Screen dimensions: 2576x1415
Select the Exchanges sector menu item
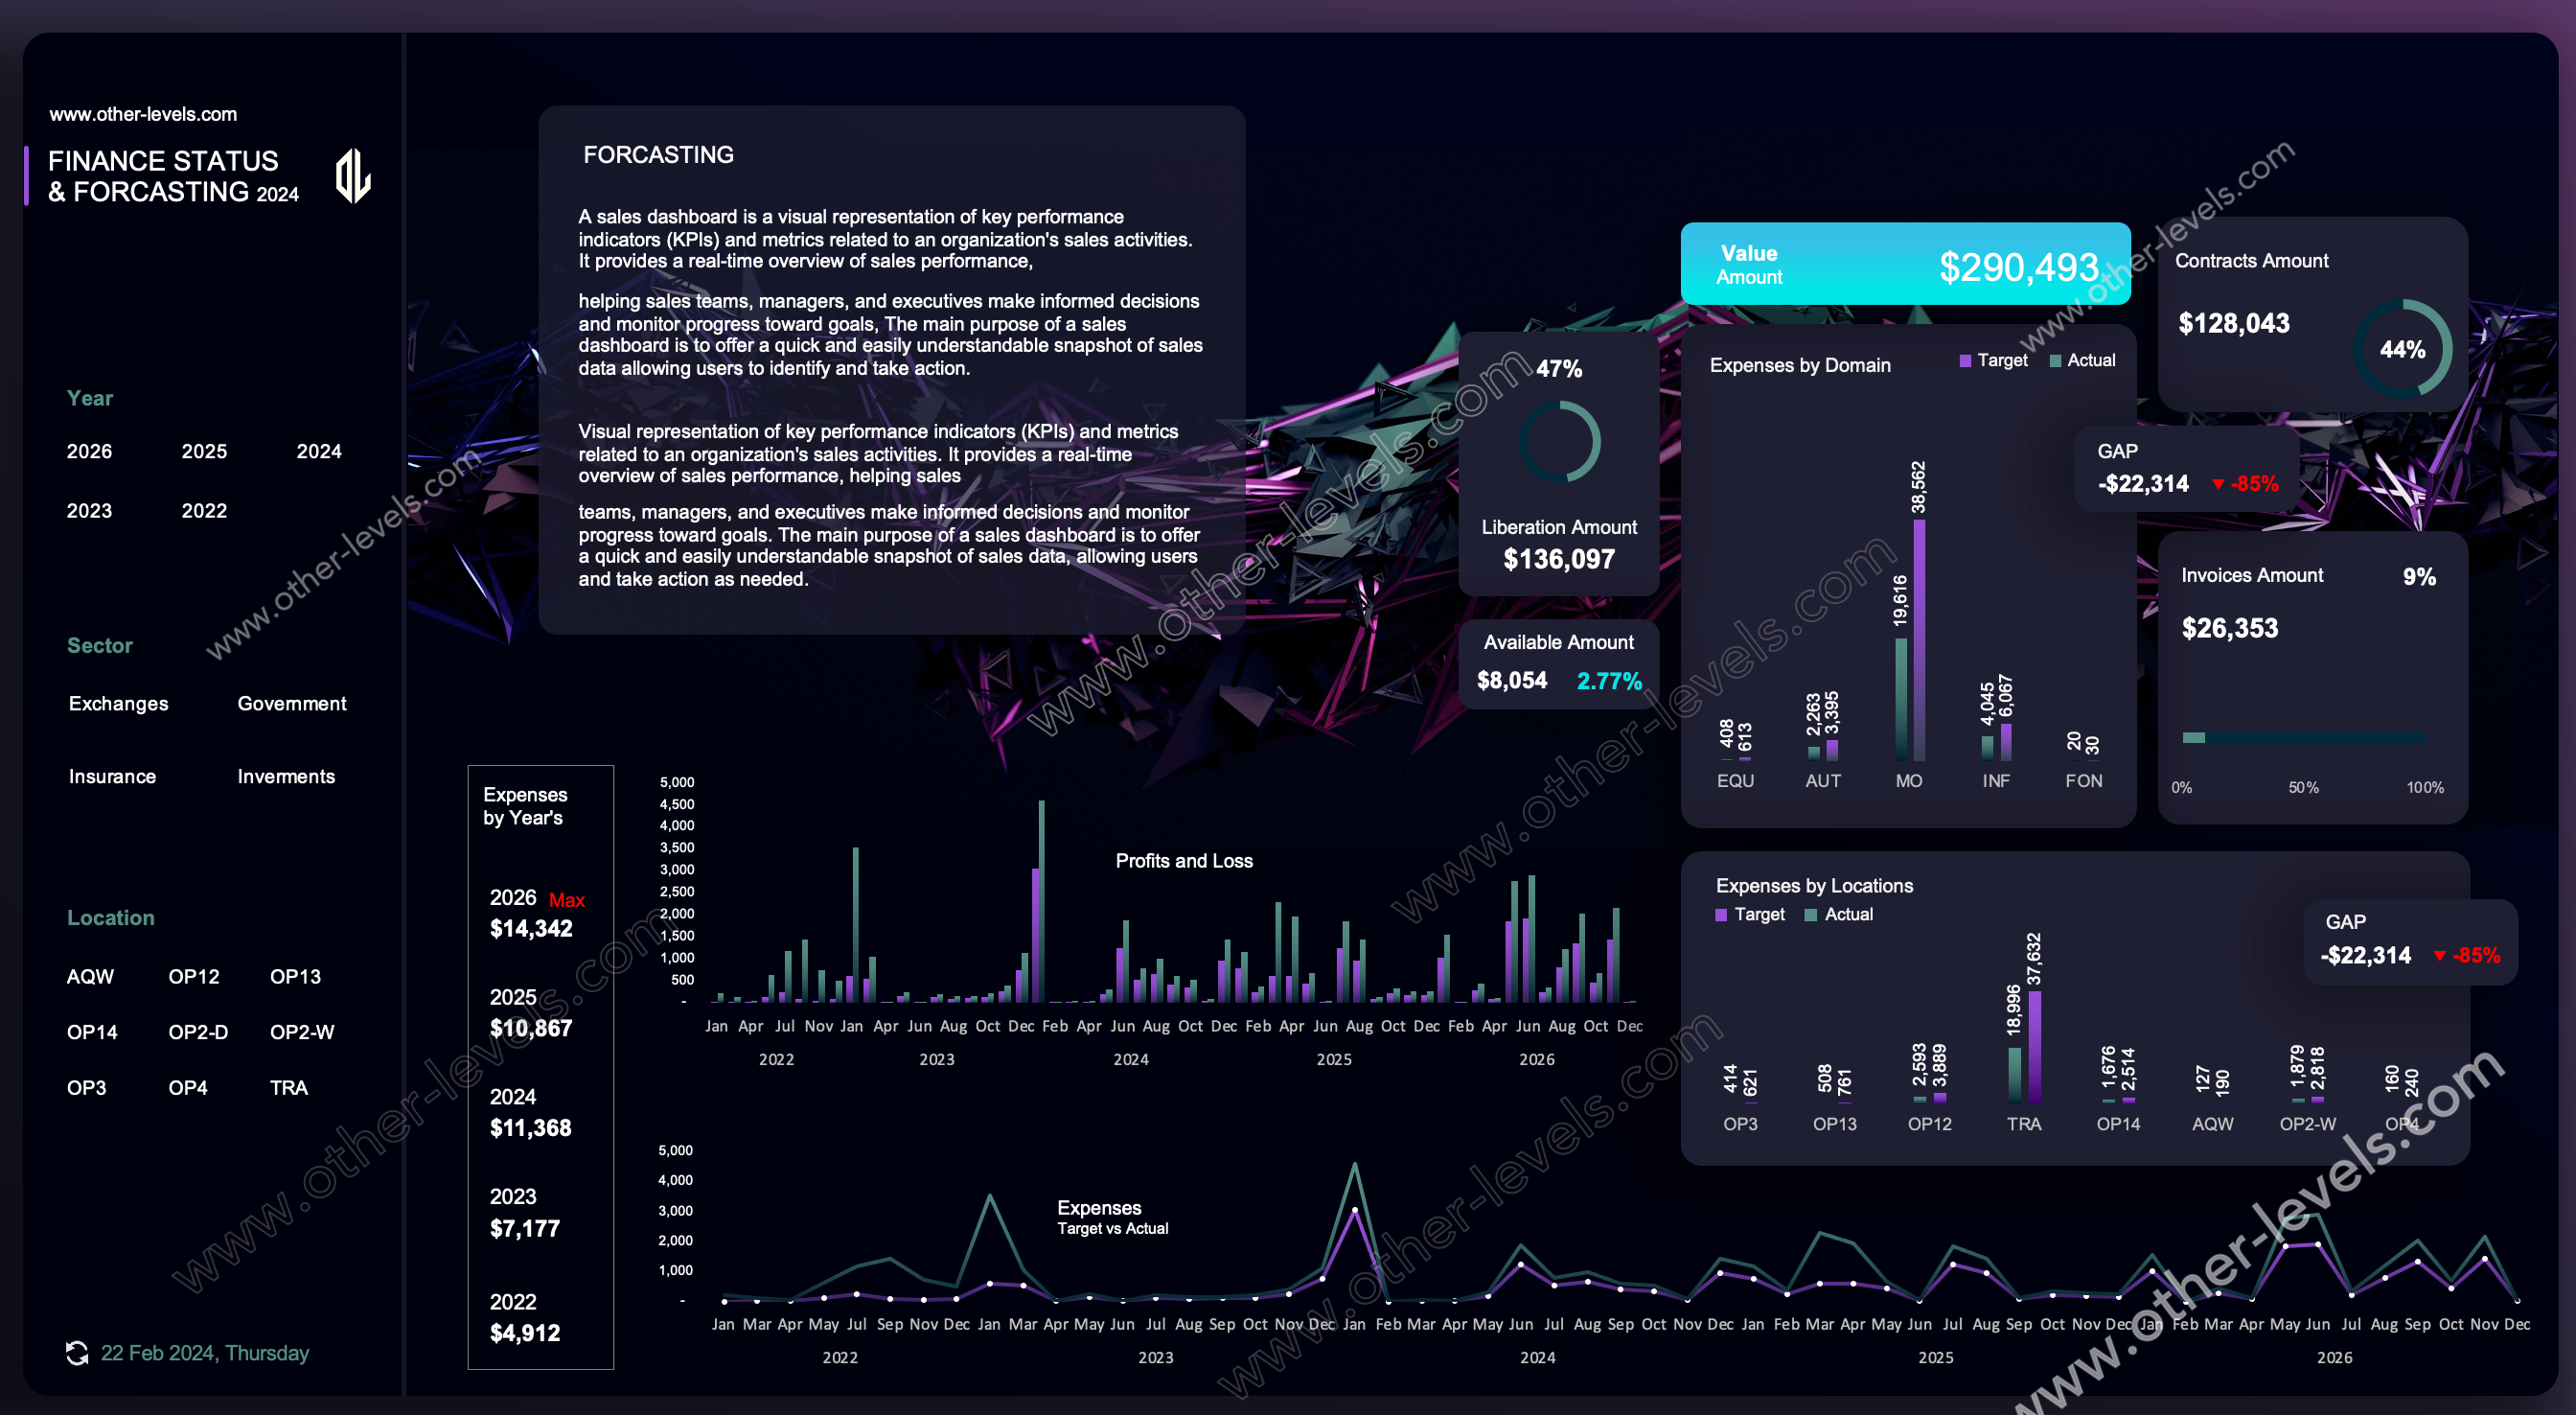point(117,704)
